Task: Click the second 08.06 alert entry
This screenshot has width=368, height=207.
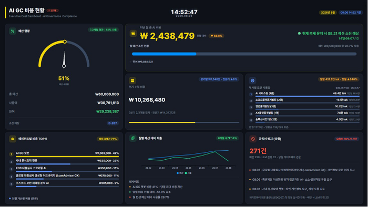Action: pos(291,180)
